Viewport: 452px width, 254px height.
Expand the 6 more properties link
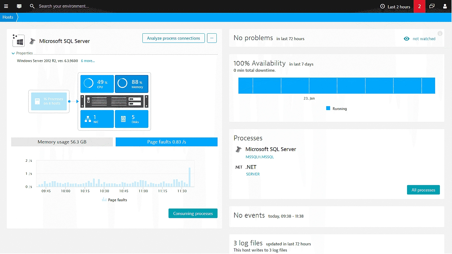coord(88,61)
